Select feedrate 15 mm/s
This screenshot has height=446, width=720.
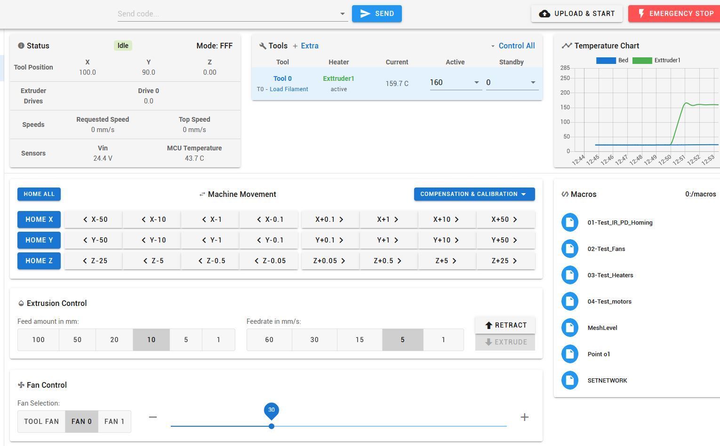tap(360, 340)
